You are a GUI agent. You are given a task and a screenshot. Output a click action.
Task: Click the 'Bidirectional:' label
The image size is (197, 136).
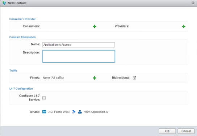pos(121,78)
